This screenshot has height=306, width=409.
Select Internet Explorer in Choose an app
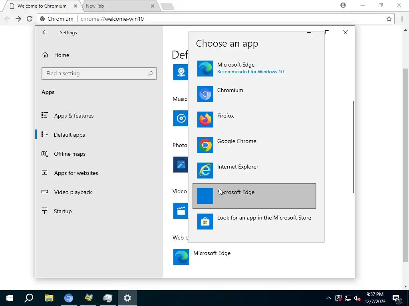254,171
